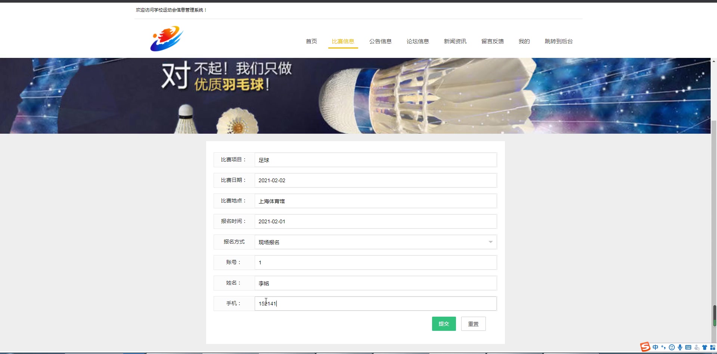Image resolution: width=717 pixels, height=354 pixels.
Task: Open the Sogou emoji smiley panel
Action: pos(672,347)
